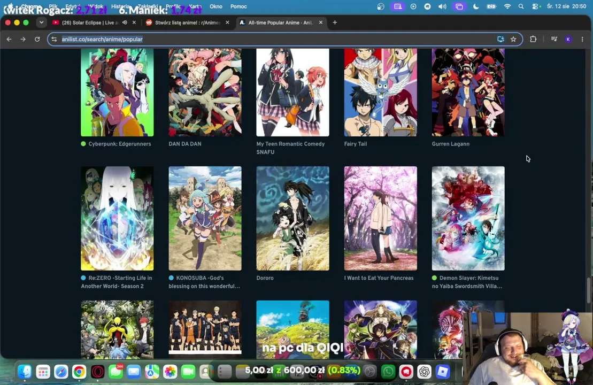Click the Gurren Lagann cover image
The height and width of the screenshot is (385, 593).
click(x=468, y=93)
